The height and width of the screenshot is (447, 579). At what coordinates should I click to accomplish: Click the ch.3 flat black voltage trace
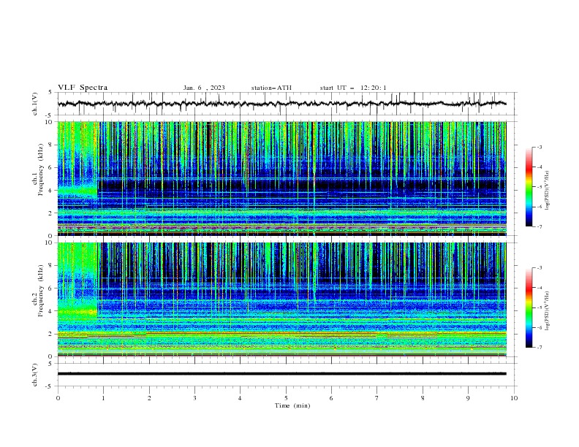coord(281,374)
